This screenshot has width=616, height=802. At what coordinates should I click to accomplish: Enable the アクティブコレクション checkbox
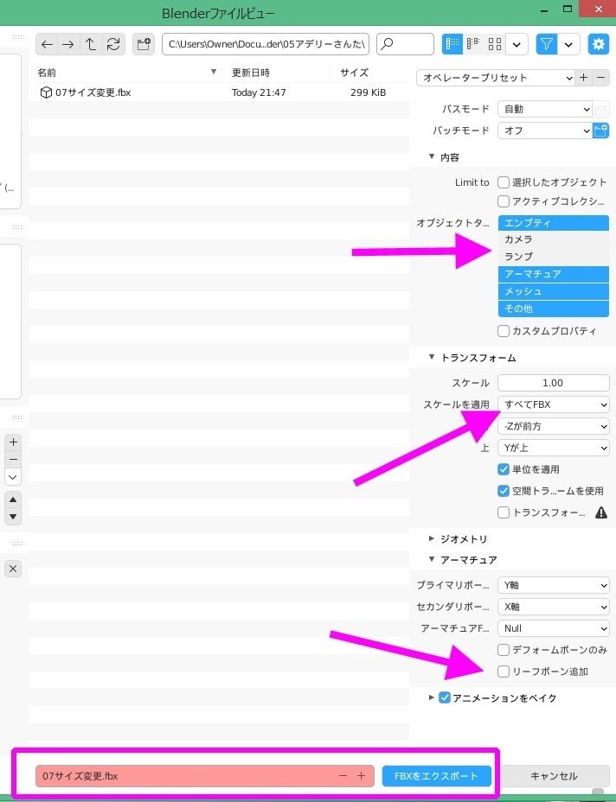[504, 201]
